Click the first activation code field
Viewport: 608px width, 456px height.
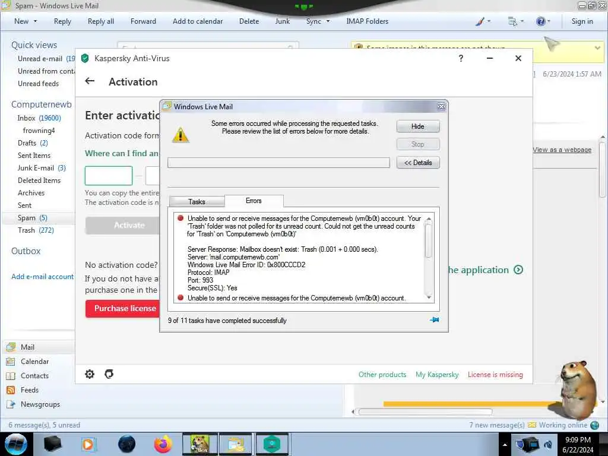coord(109,175)
